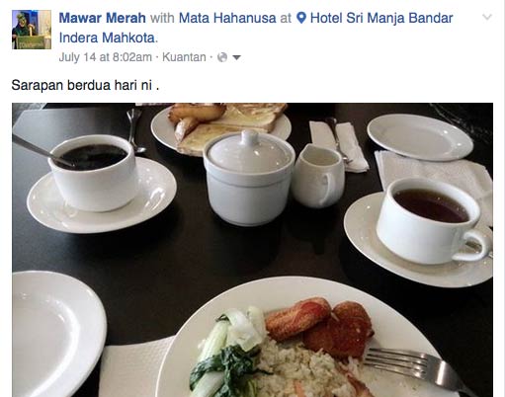Open the post options chevron menu
505x397 pixels.
point(487,17)
